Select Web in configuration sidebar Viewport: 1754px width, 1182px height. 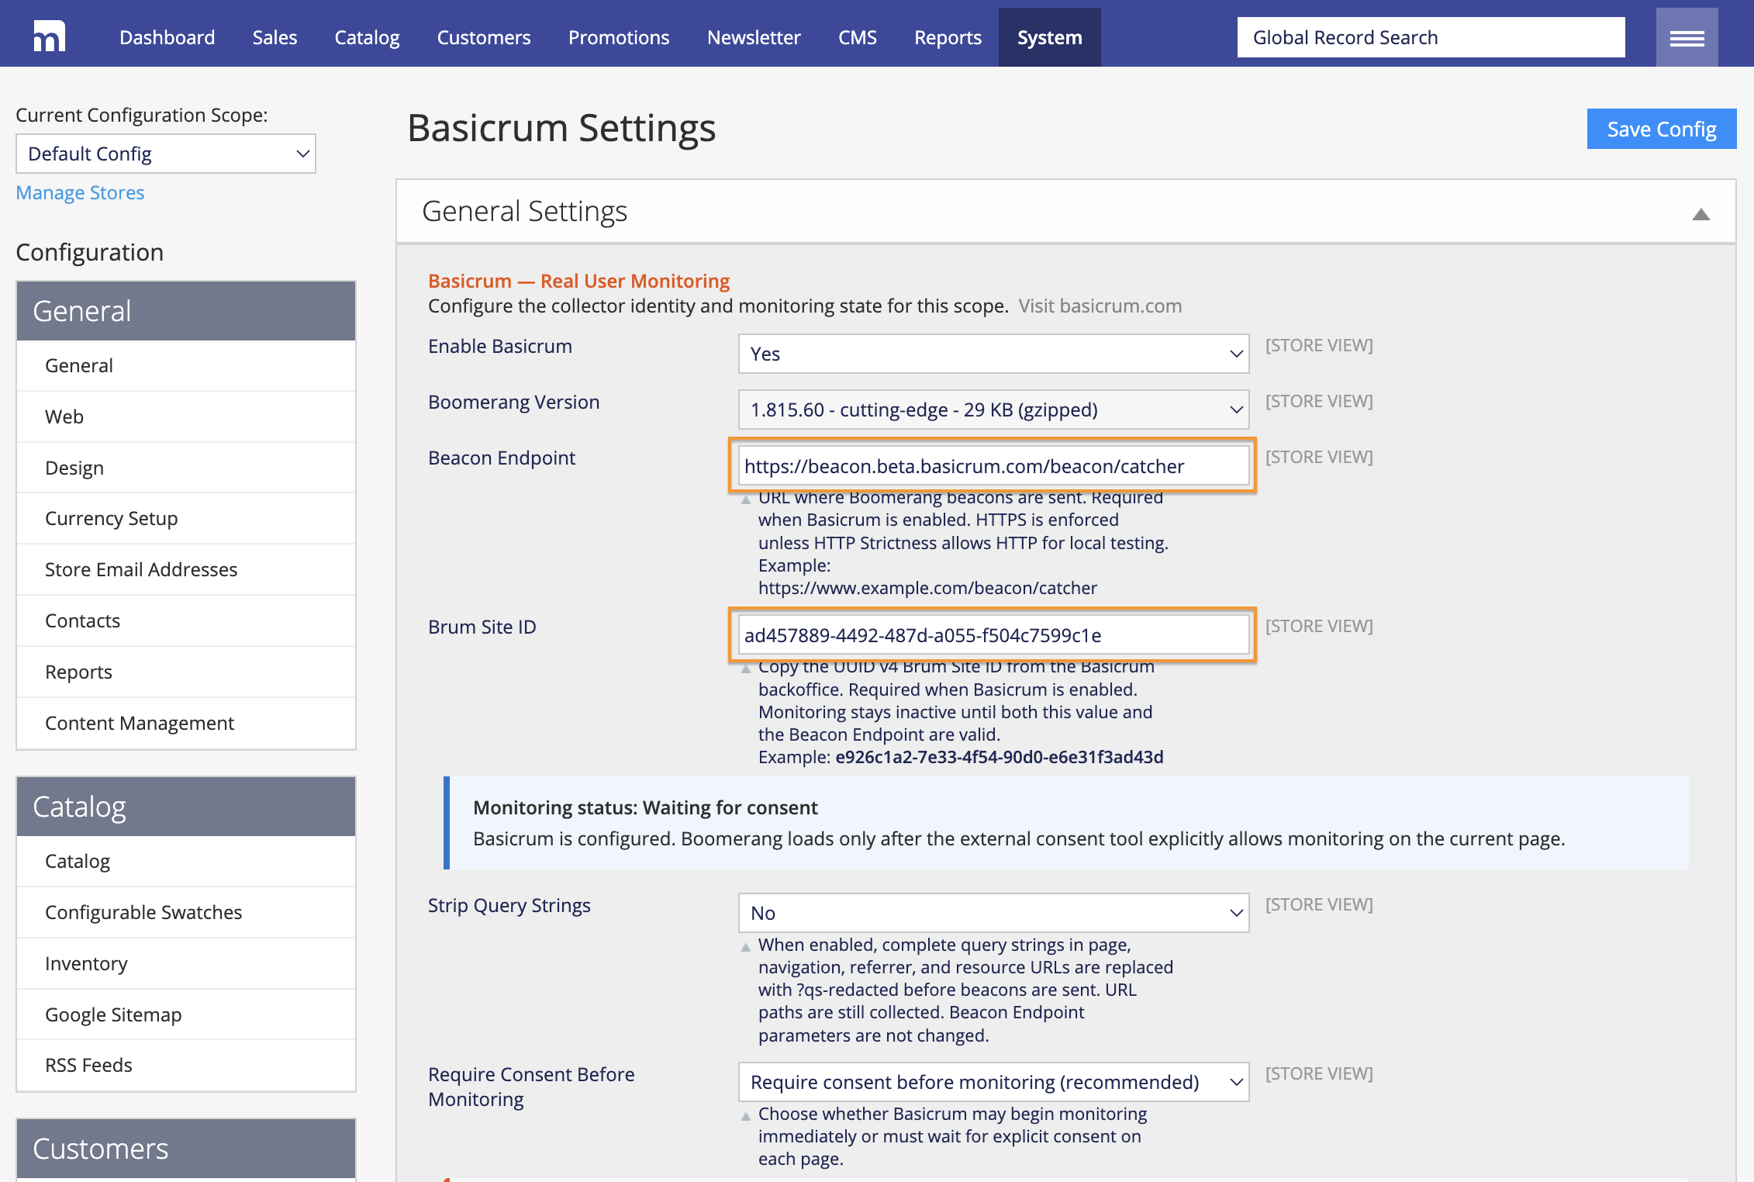click(186, 416)
